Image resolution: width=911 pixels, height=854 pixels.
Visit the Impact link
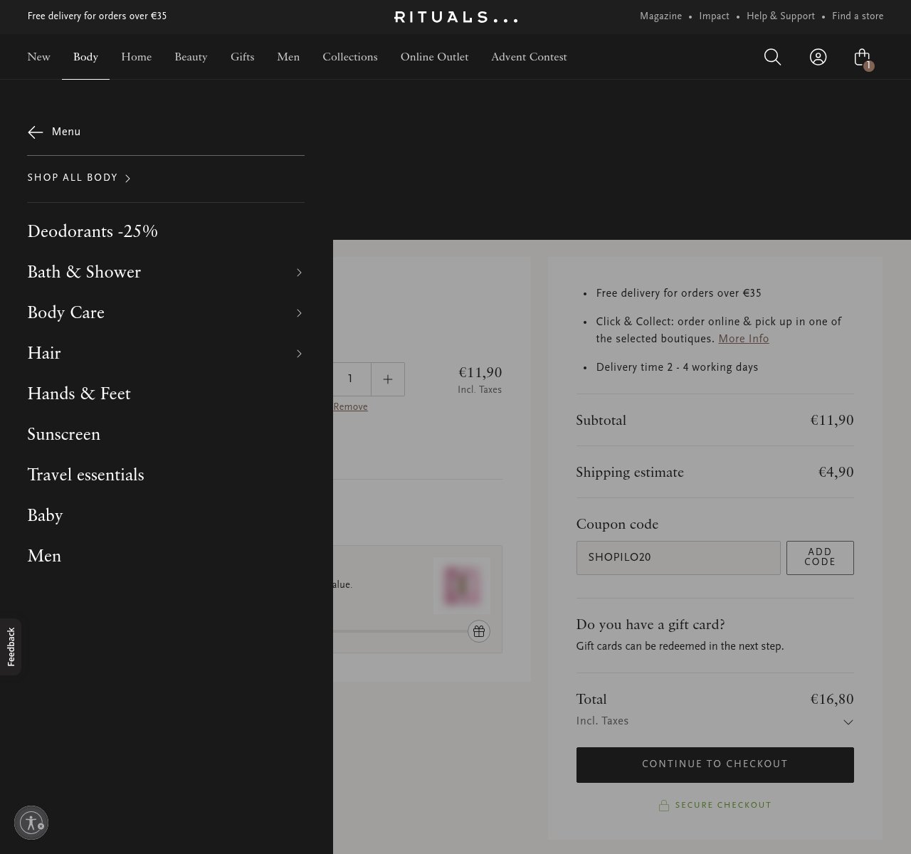714,16
